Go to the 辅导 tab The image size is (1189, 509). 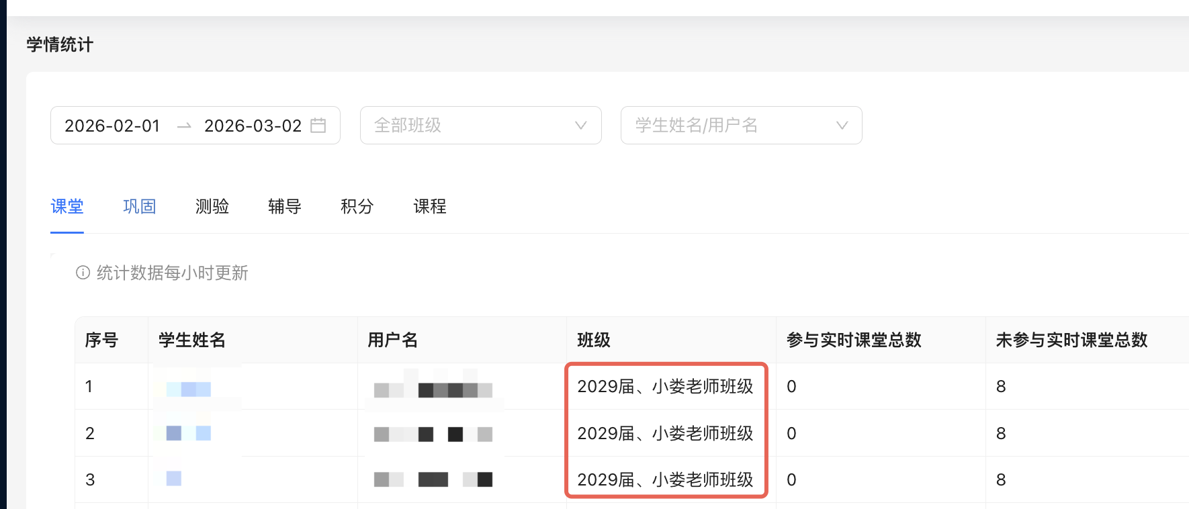click(285, 206)
